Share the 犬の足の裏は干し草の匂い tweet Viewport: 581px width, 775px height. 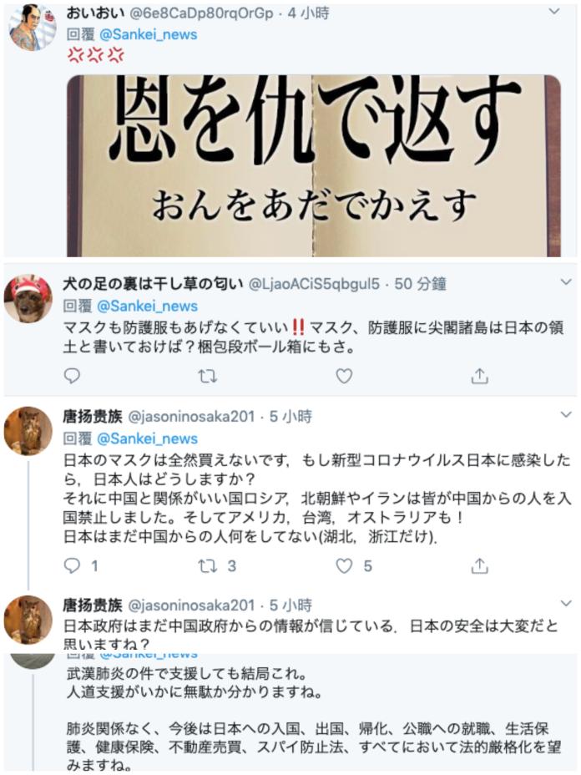[479, 377]
